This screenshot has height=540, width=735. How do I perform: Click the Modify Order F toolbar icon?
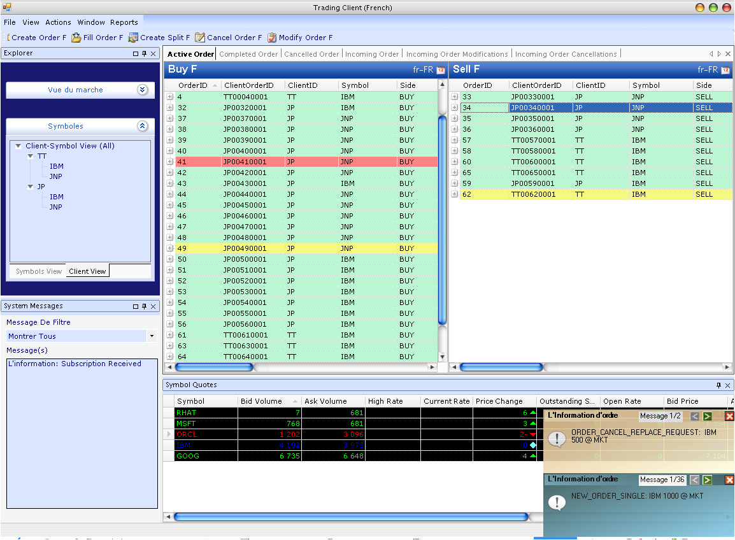pyautogui.click(x=272, y=38)
